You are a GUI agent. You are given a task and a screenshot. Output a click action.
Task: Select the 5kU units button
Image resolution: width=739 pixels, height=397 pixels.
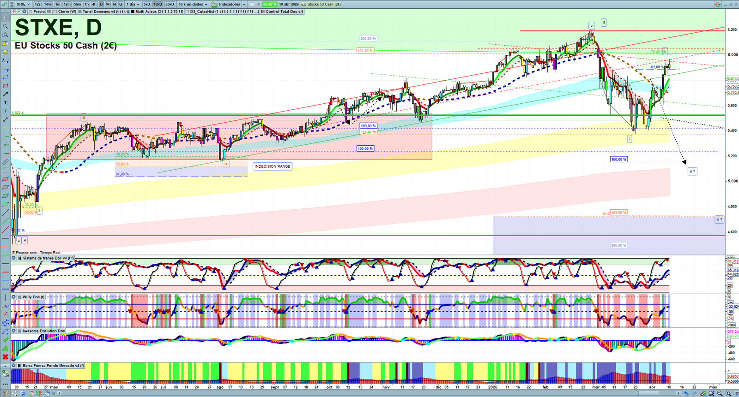coord(146,4)
